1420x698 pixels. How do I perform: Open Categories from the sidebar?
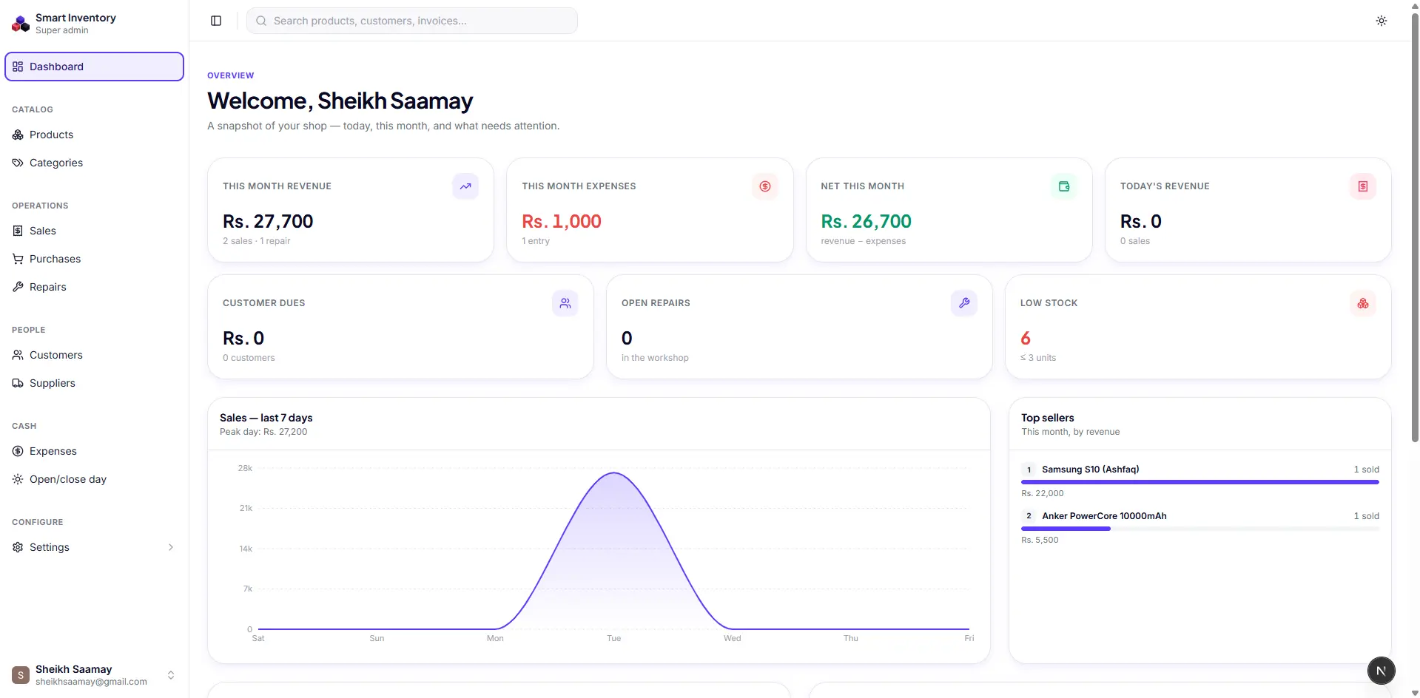pyautogui.click(x=94, y=163)
